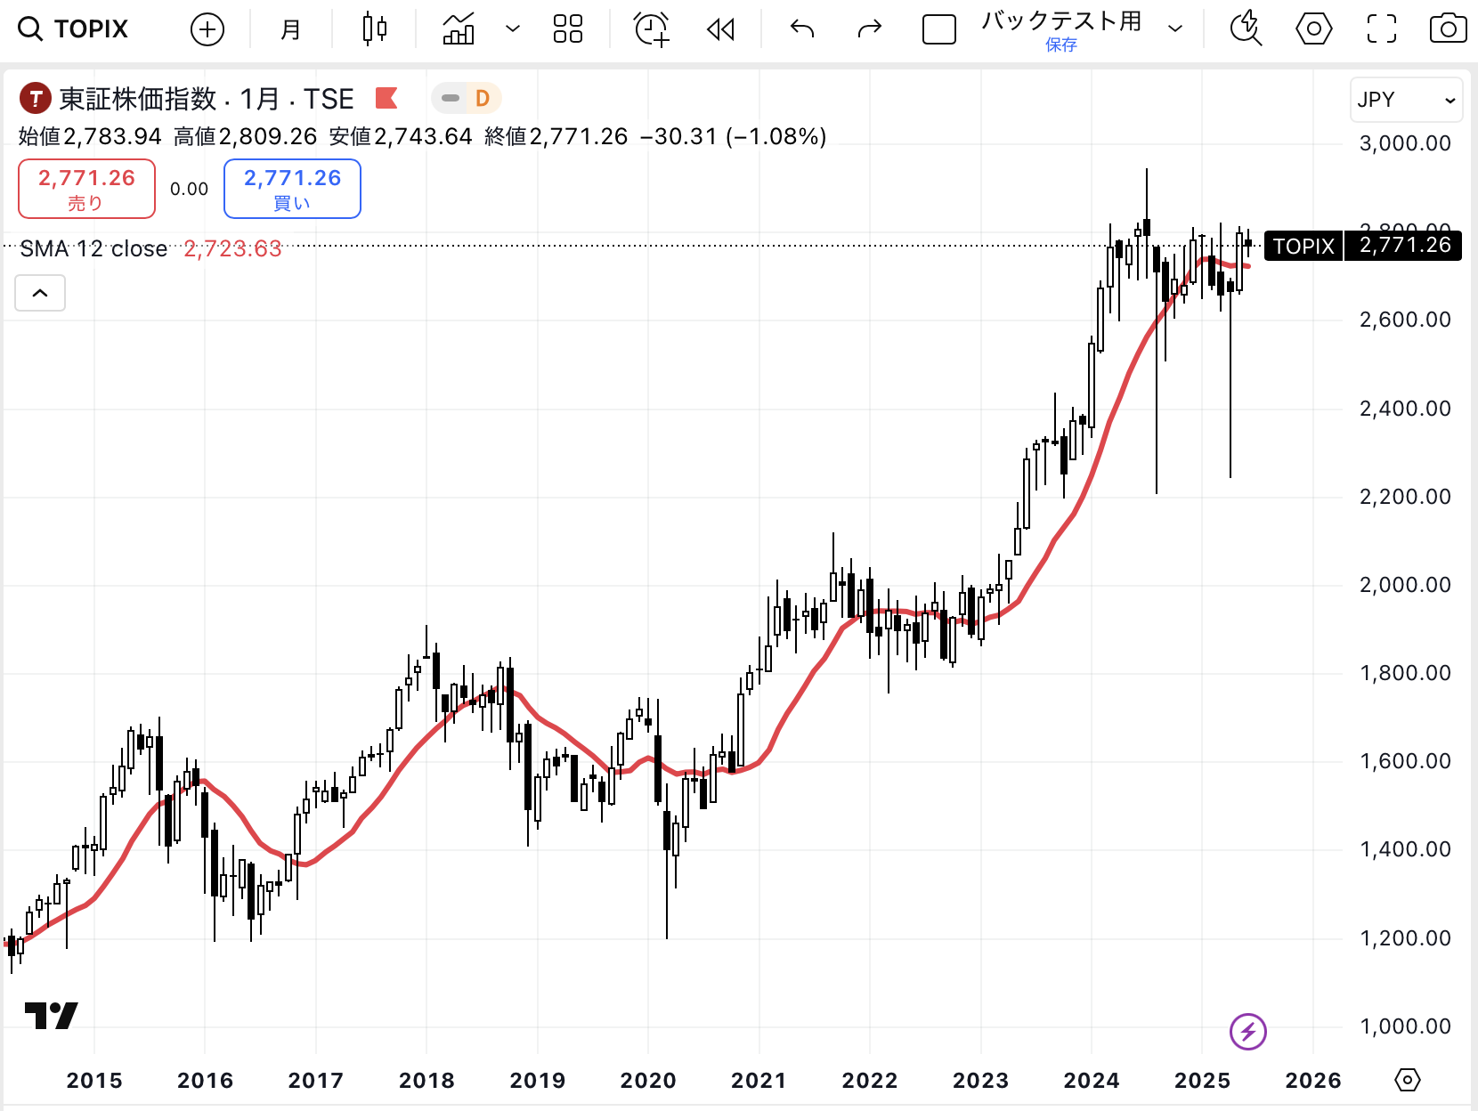
Task: Take a chart snapshot with camera icon
Action: click(1449, 29)
